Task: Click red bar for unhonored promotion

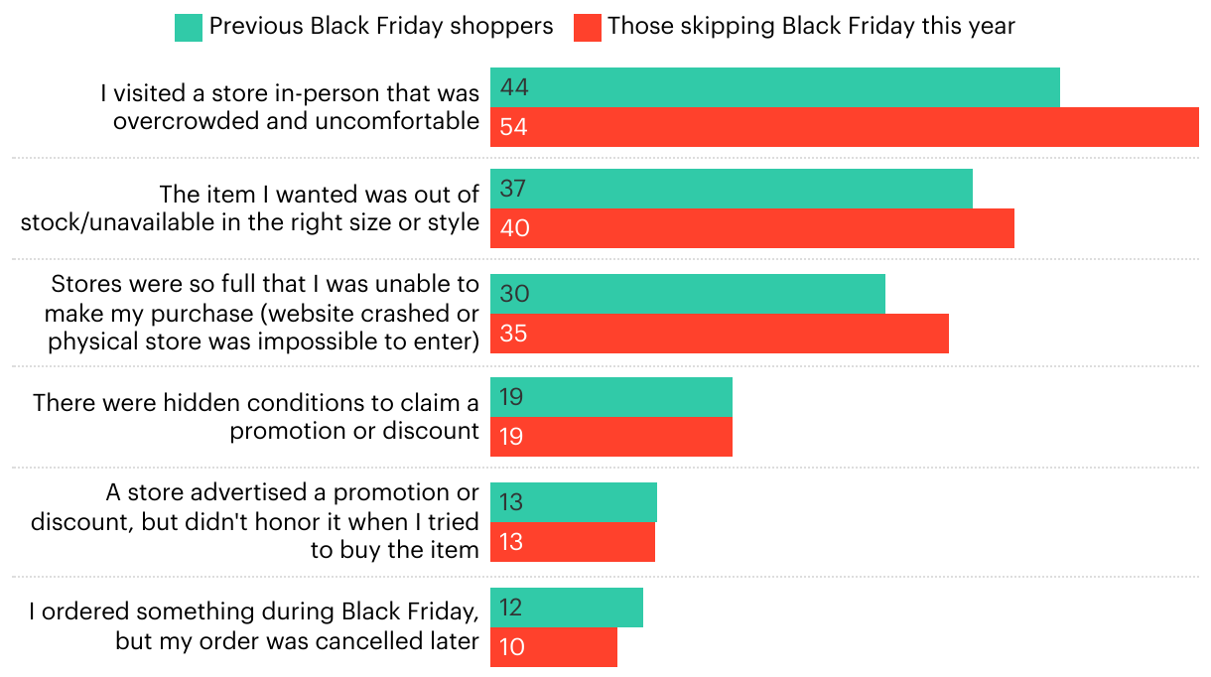Action: pos(572,542)
